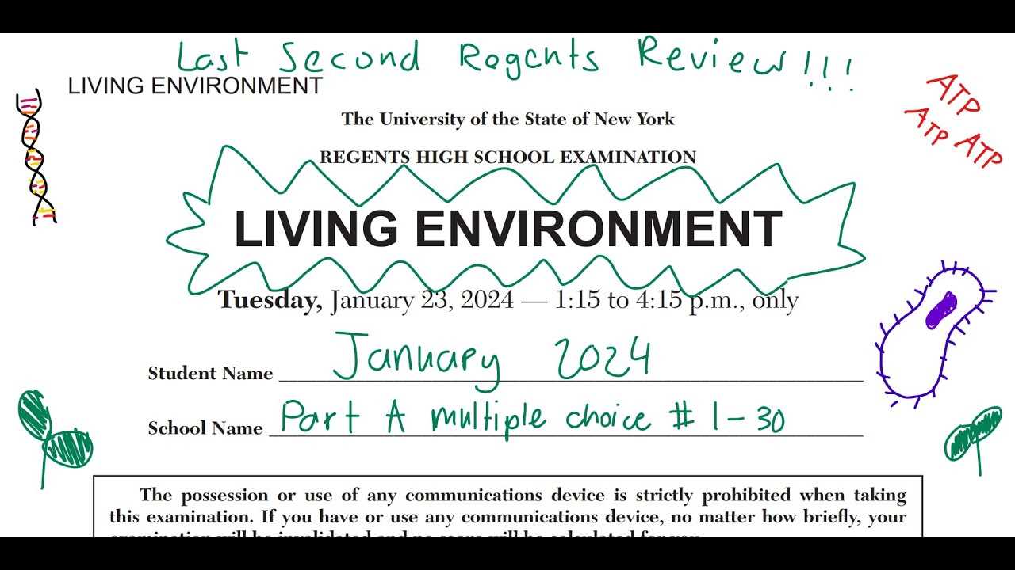
Task: Click the DNA double helix drawing
Action: 36,158
